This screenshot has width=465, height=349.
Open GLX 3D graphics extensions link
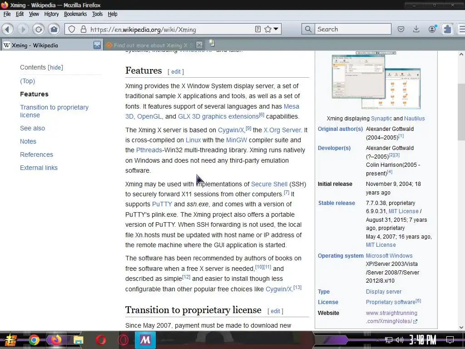(218, 116)
